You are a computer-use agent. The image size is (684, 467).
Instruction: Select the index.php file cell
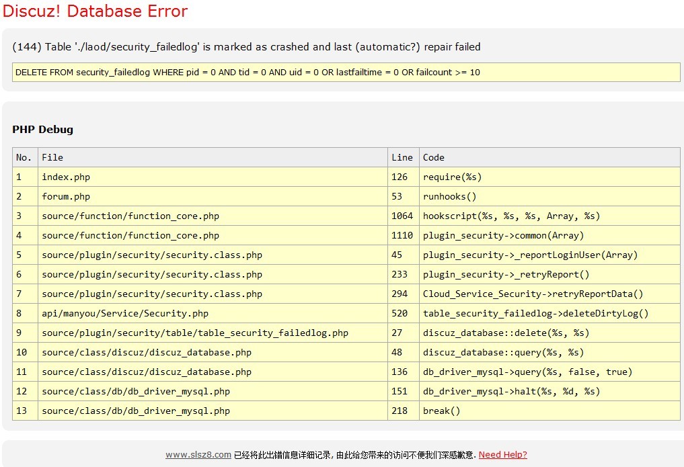click(213, 177)
